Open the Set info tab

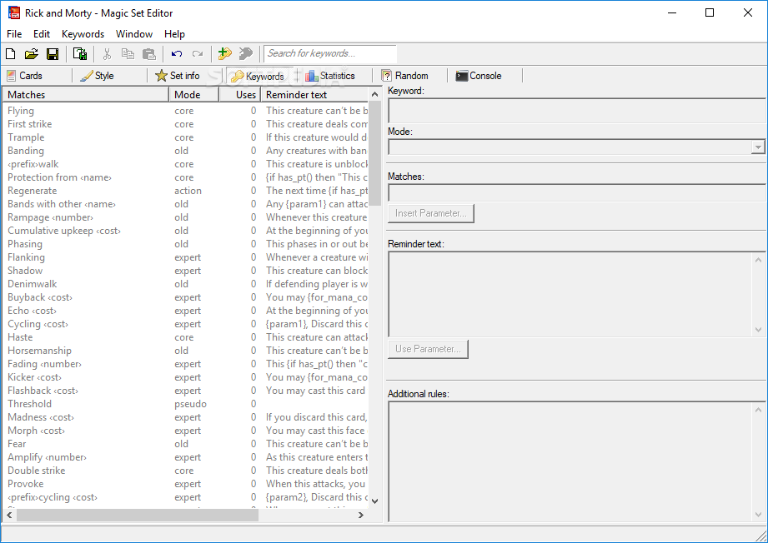[x=178, y=76]
